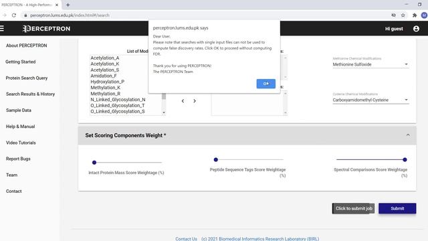Open the hamburger navigation menu
Screen dimensions: 428x241
[x=2, y=28]
